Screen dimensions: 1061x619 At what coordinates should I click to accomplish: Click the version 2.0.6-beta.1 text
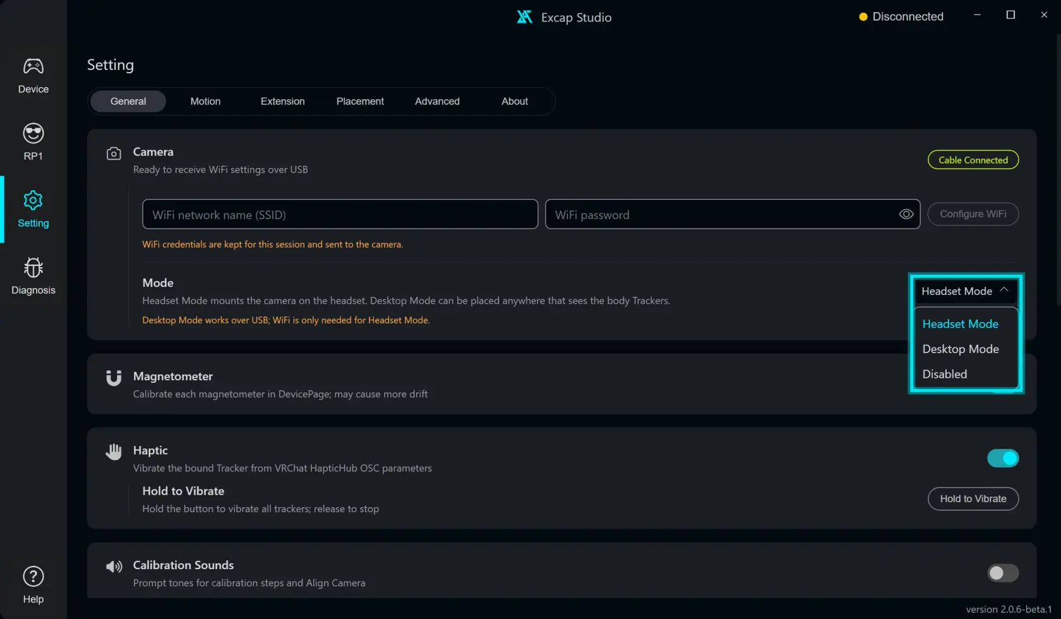(1009, 610)
